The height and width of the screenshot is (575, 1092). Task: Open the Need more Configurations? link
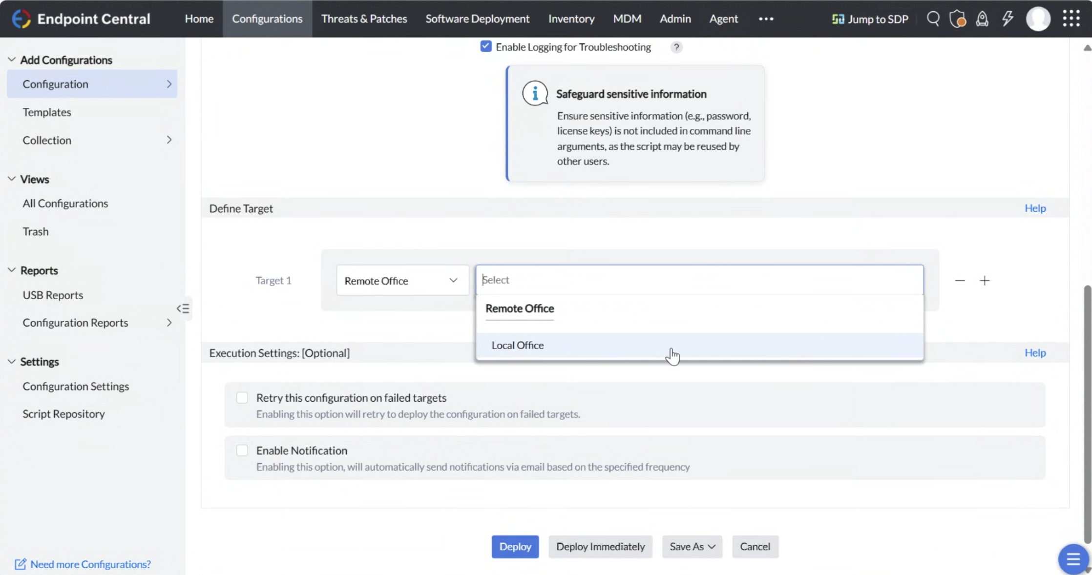pyautogui.click(x=90, y=564)
